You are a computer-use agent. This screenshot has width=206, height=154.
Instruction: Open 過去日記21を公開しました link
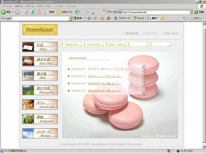tap(105, 83)
